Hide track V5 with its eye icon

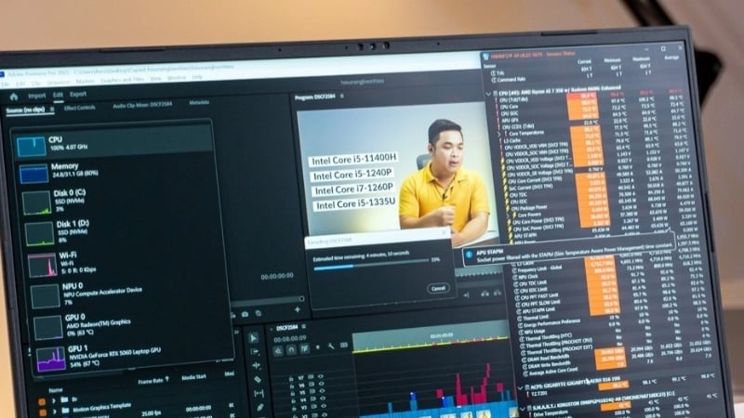[x=323, y=391]
